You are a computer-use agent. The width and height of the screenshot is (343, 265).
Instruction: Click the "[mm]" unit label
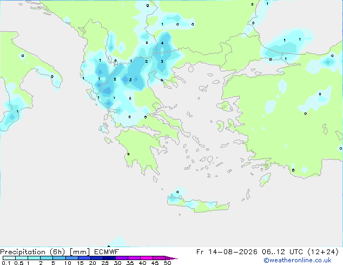(x=80, y=252)
